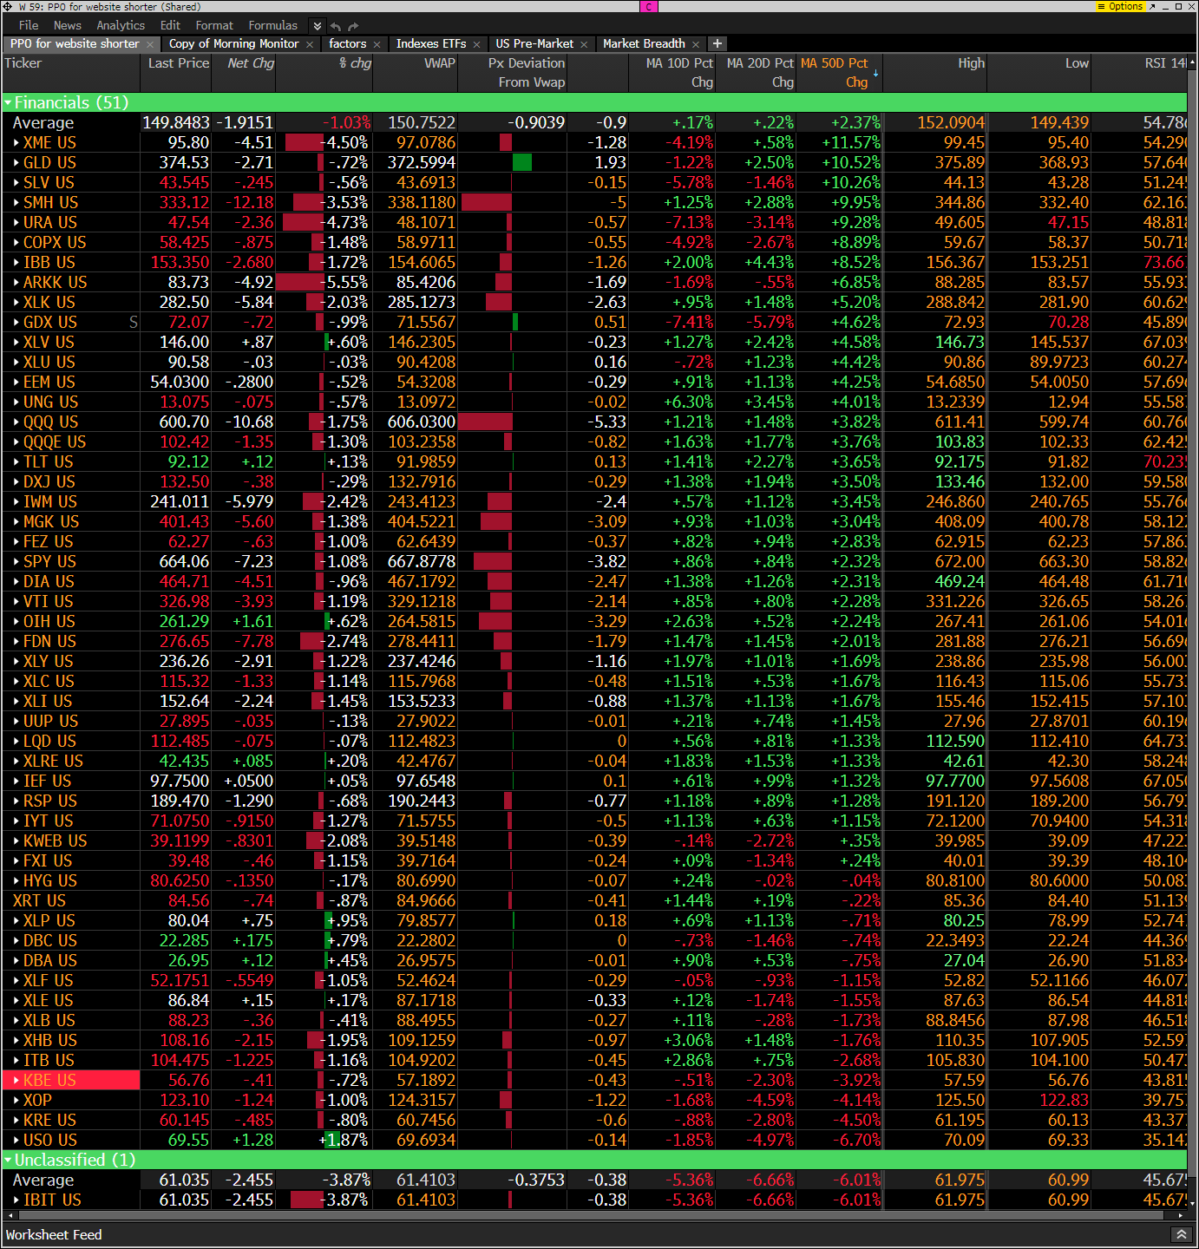The image size is (1199, 1249).
Task: Expand the menu overflow double-chevron dropdown
Action: click(317, 26)
